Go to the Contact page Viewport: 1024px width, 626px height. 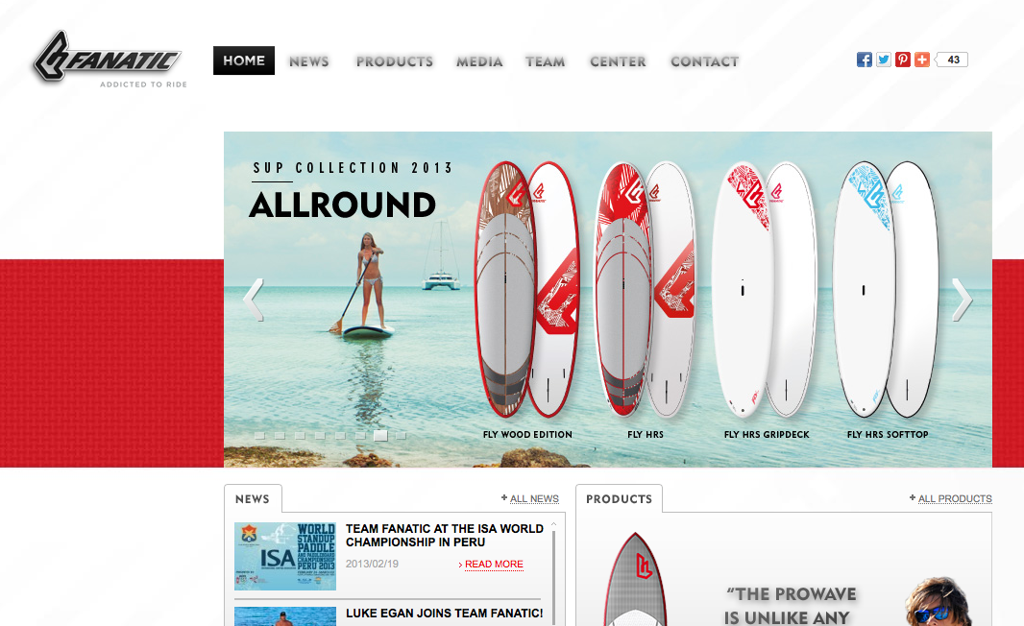705,61
